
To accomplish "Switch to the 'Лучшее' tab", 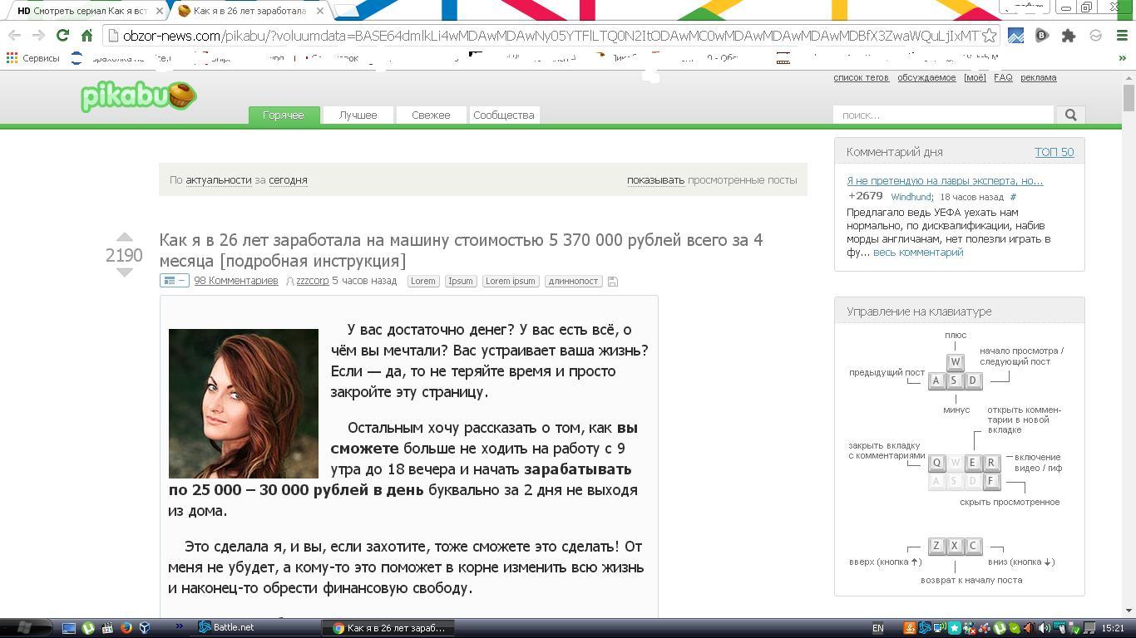I will click(x=358, y=115).
